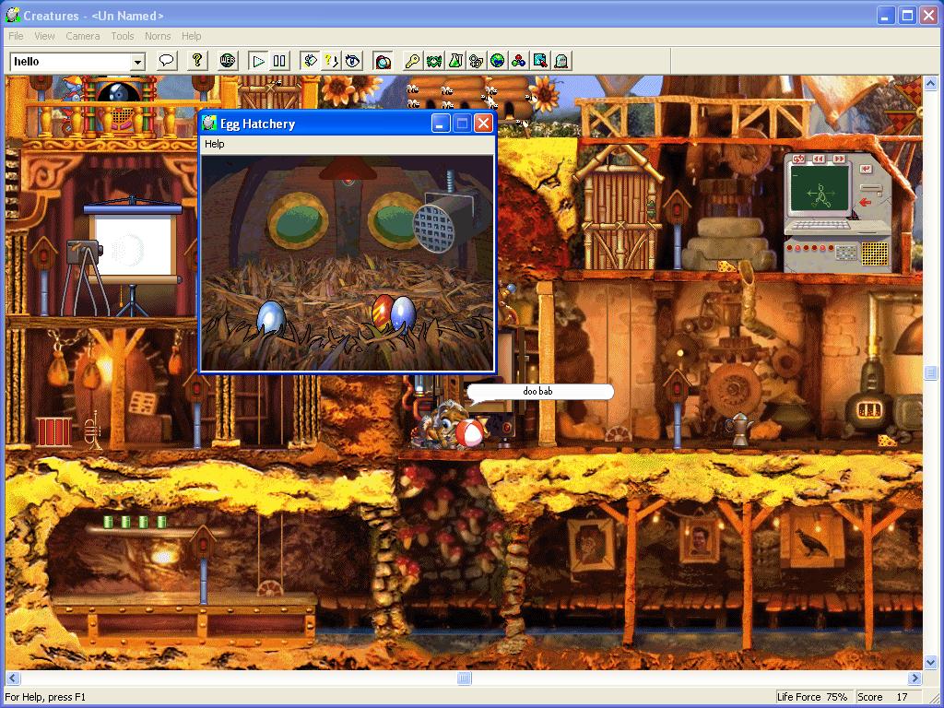The image size is (944, 708).
Task: Select the red striped egg in hatchery
Action: [x=382, y=311]
